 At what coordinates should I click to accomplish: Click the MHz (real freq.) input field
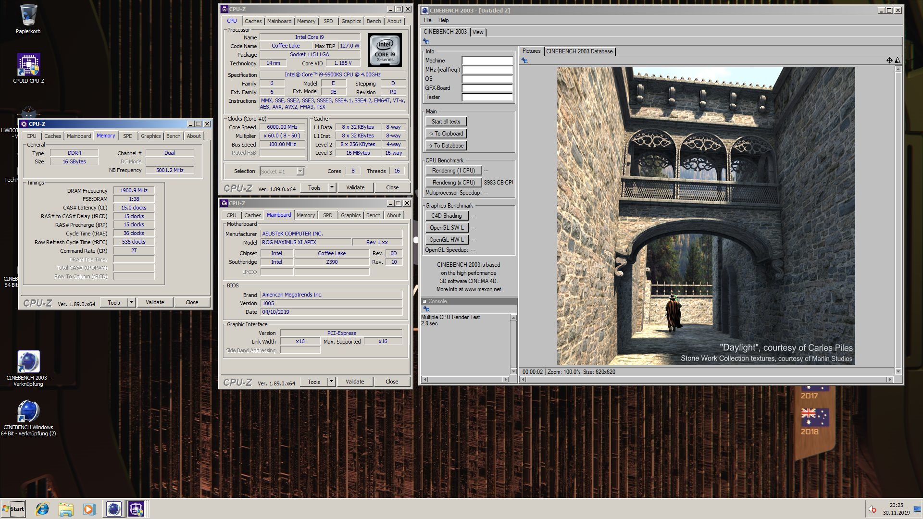tap(487, 70)
